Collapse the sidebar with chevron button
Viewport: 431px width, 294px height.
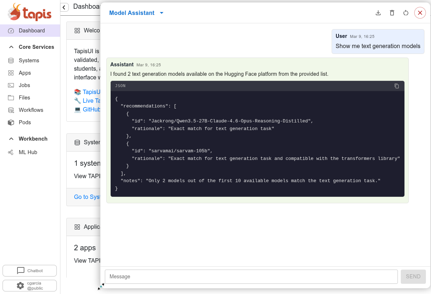pyautogui.click(x=64, y=7)
